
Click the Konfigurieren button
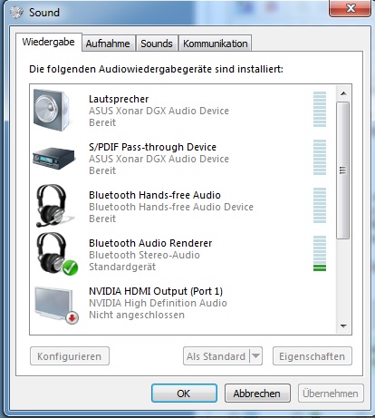(70, 356)
